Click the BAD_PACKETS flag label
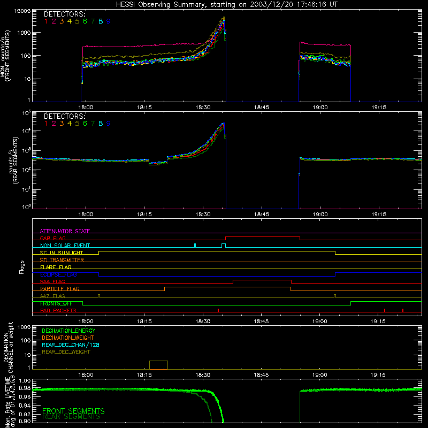 58,310
